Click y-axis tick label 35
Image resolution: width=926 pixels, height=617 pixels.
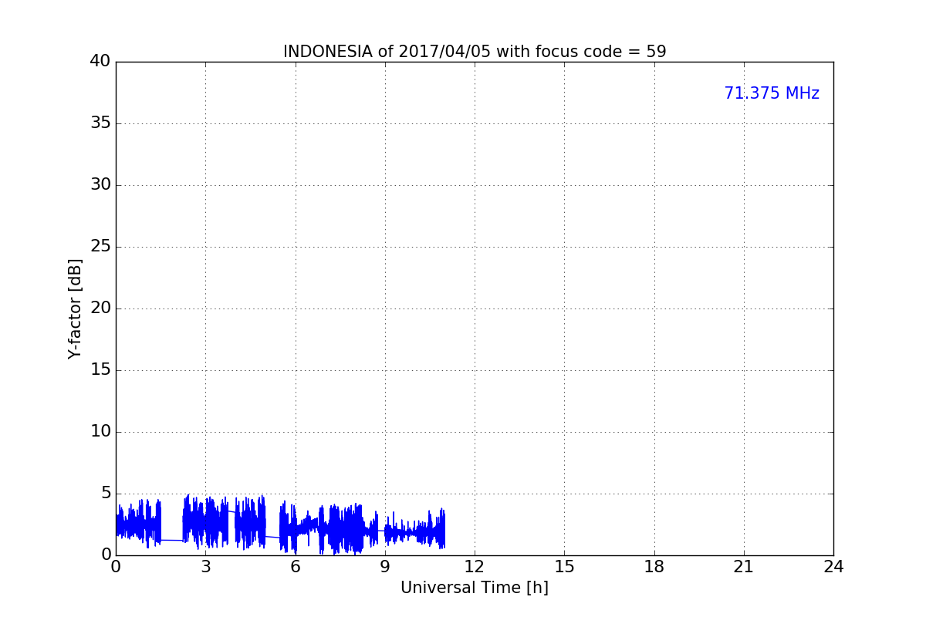point(100,123)
